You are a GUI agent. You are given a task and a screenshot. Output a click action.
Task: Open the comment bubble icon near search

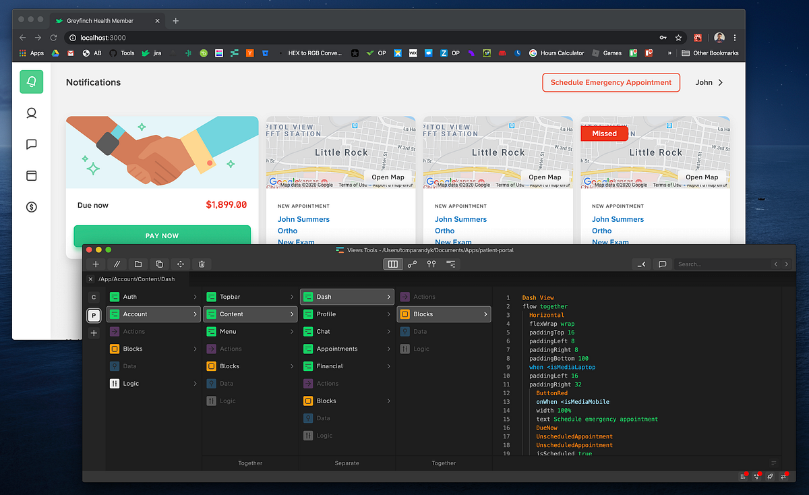pyautogui.click(x=662, y=264)
